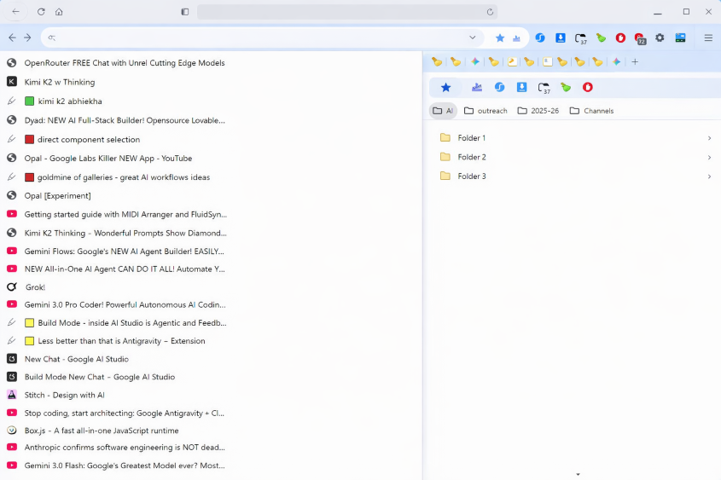Open the Grok! bookmark icon entry
Viewport: 721px width, 480px height.
[12, 287]
